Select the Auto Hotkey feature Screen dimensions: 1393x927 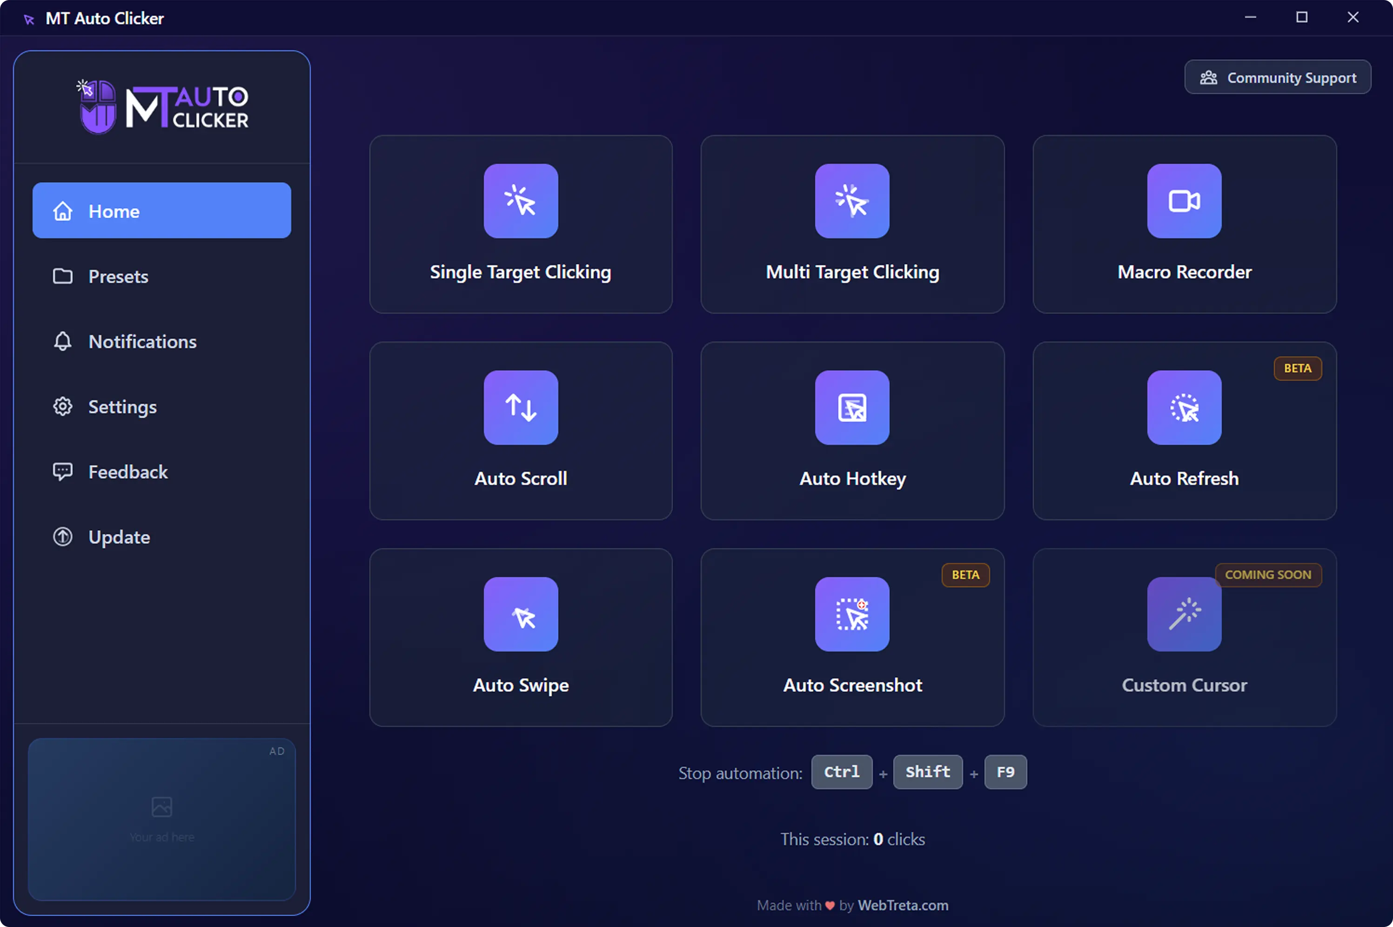[x=852, y=430]
